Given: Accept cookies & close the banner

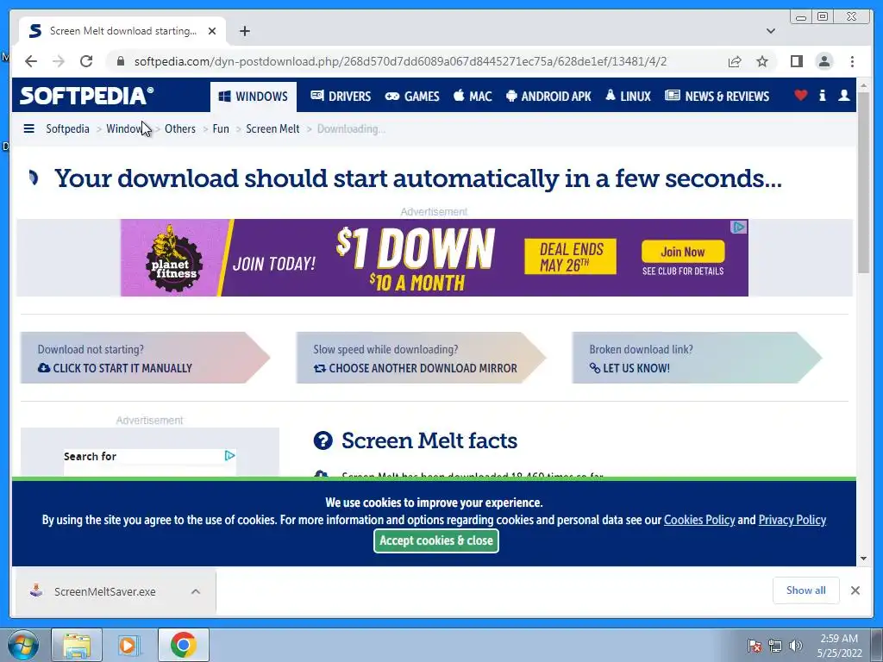Looking at the screenshot, I should (x=435, y=540).
